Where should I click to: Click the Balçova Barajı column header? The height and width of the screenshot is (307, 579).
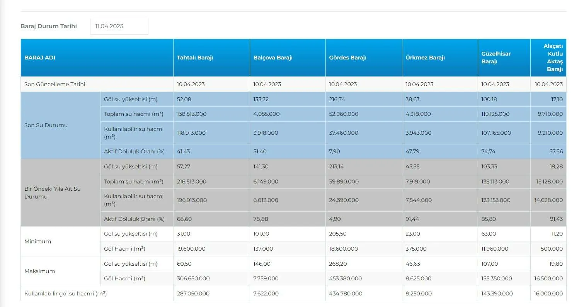pyautogui.click(x=272, y=58)
